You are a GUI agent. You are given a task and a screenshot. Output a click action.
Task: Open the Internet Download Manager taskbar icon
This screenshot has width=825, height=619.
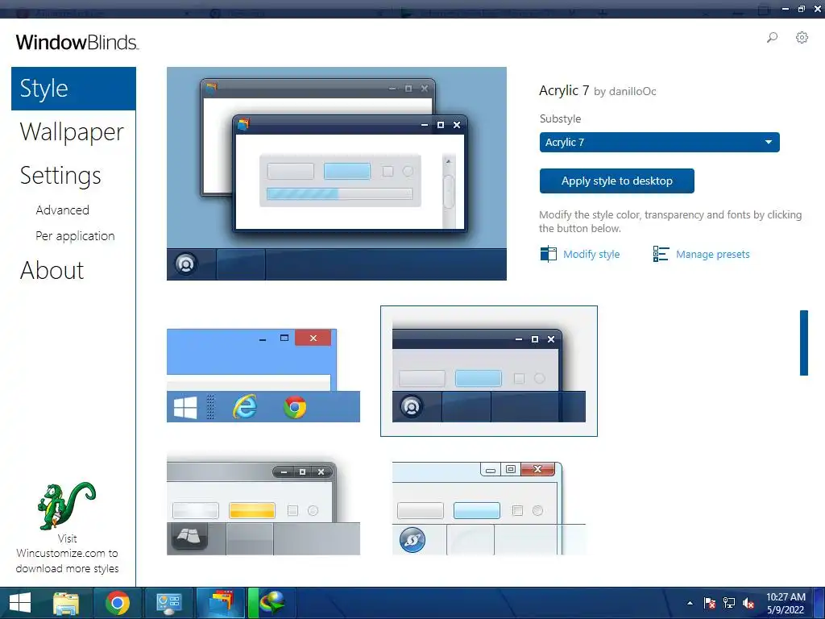pyautogui.click(x=272, y=603)
